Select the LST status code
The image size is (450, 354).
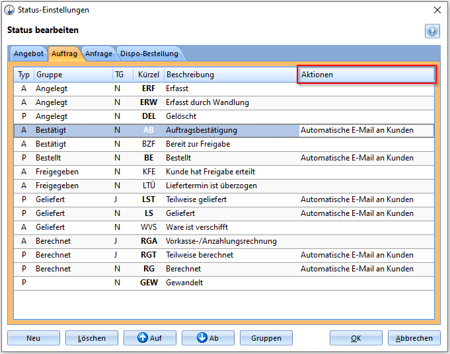click(149, 199)
